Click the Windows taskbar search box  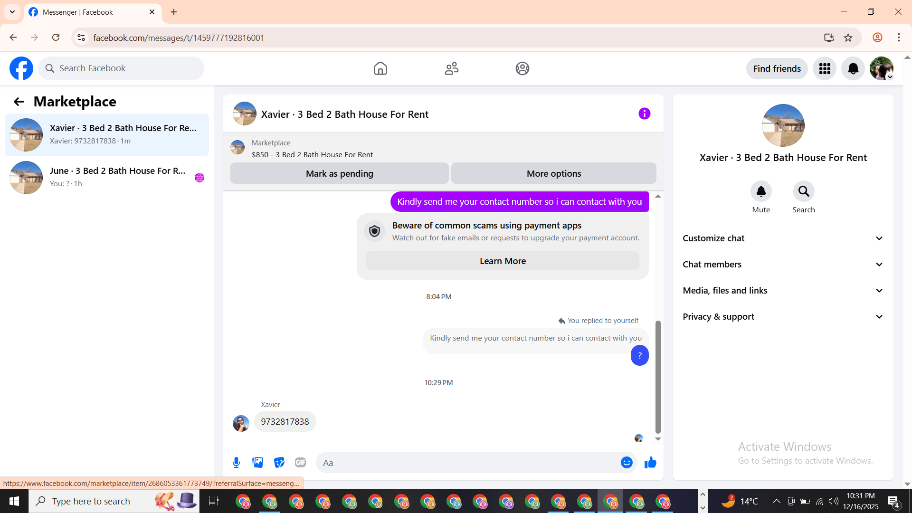tap(114, 501)
